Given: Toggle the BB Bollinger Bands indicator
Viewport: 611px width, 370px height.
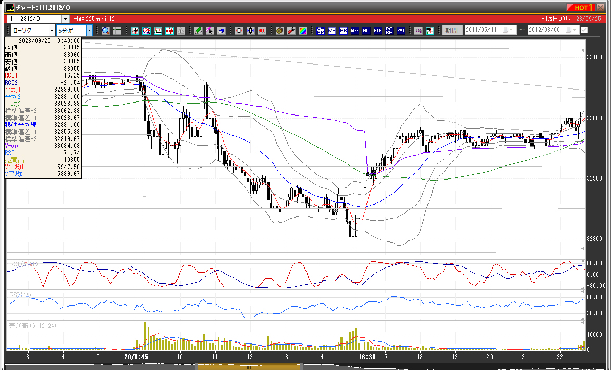Looking at the screenshot, I should (x=344, y=30).
